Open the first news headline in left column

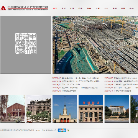click(80, 78)
